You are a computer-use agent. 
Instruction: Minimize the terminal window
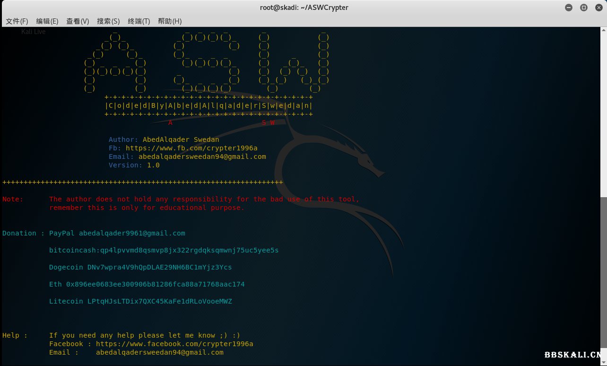click(x=569, y=8)
